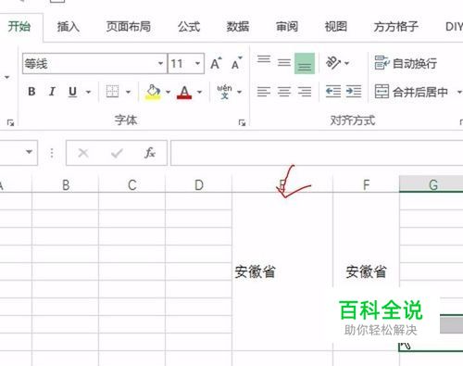Open the fill color dropdown arrow
This screenshot has width=463, height=366.
click(x=168, y=92)
